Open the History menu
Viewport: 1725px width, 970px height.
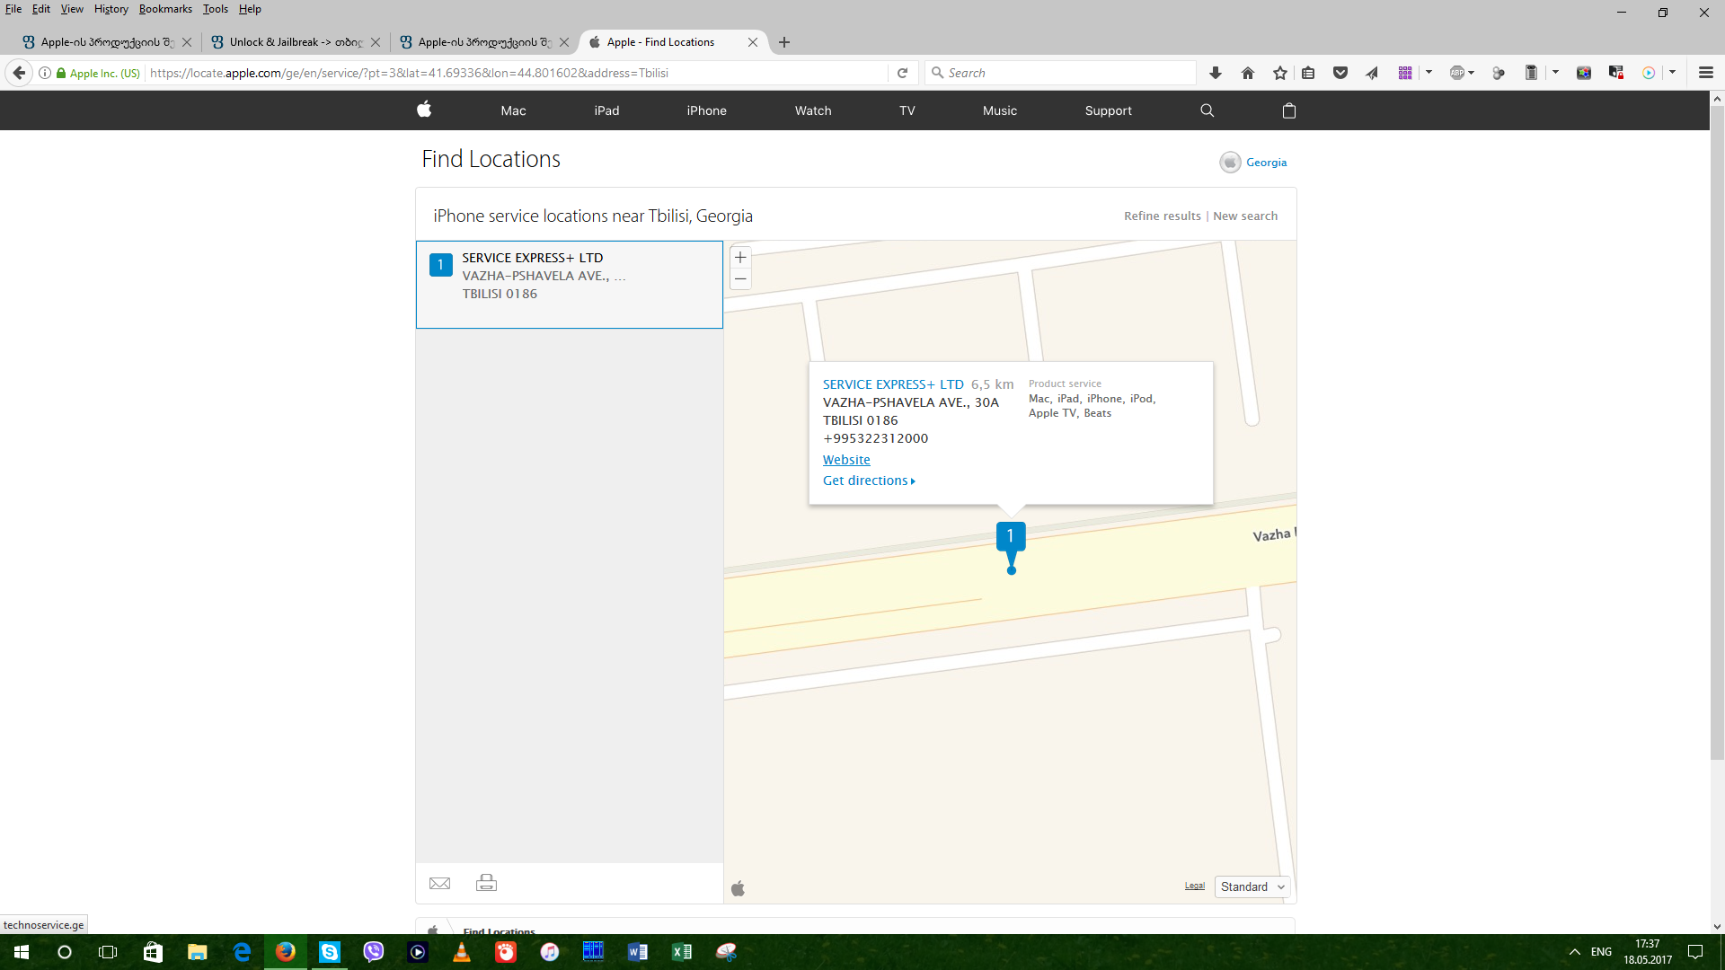tap(111, 9)
